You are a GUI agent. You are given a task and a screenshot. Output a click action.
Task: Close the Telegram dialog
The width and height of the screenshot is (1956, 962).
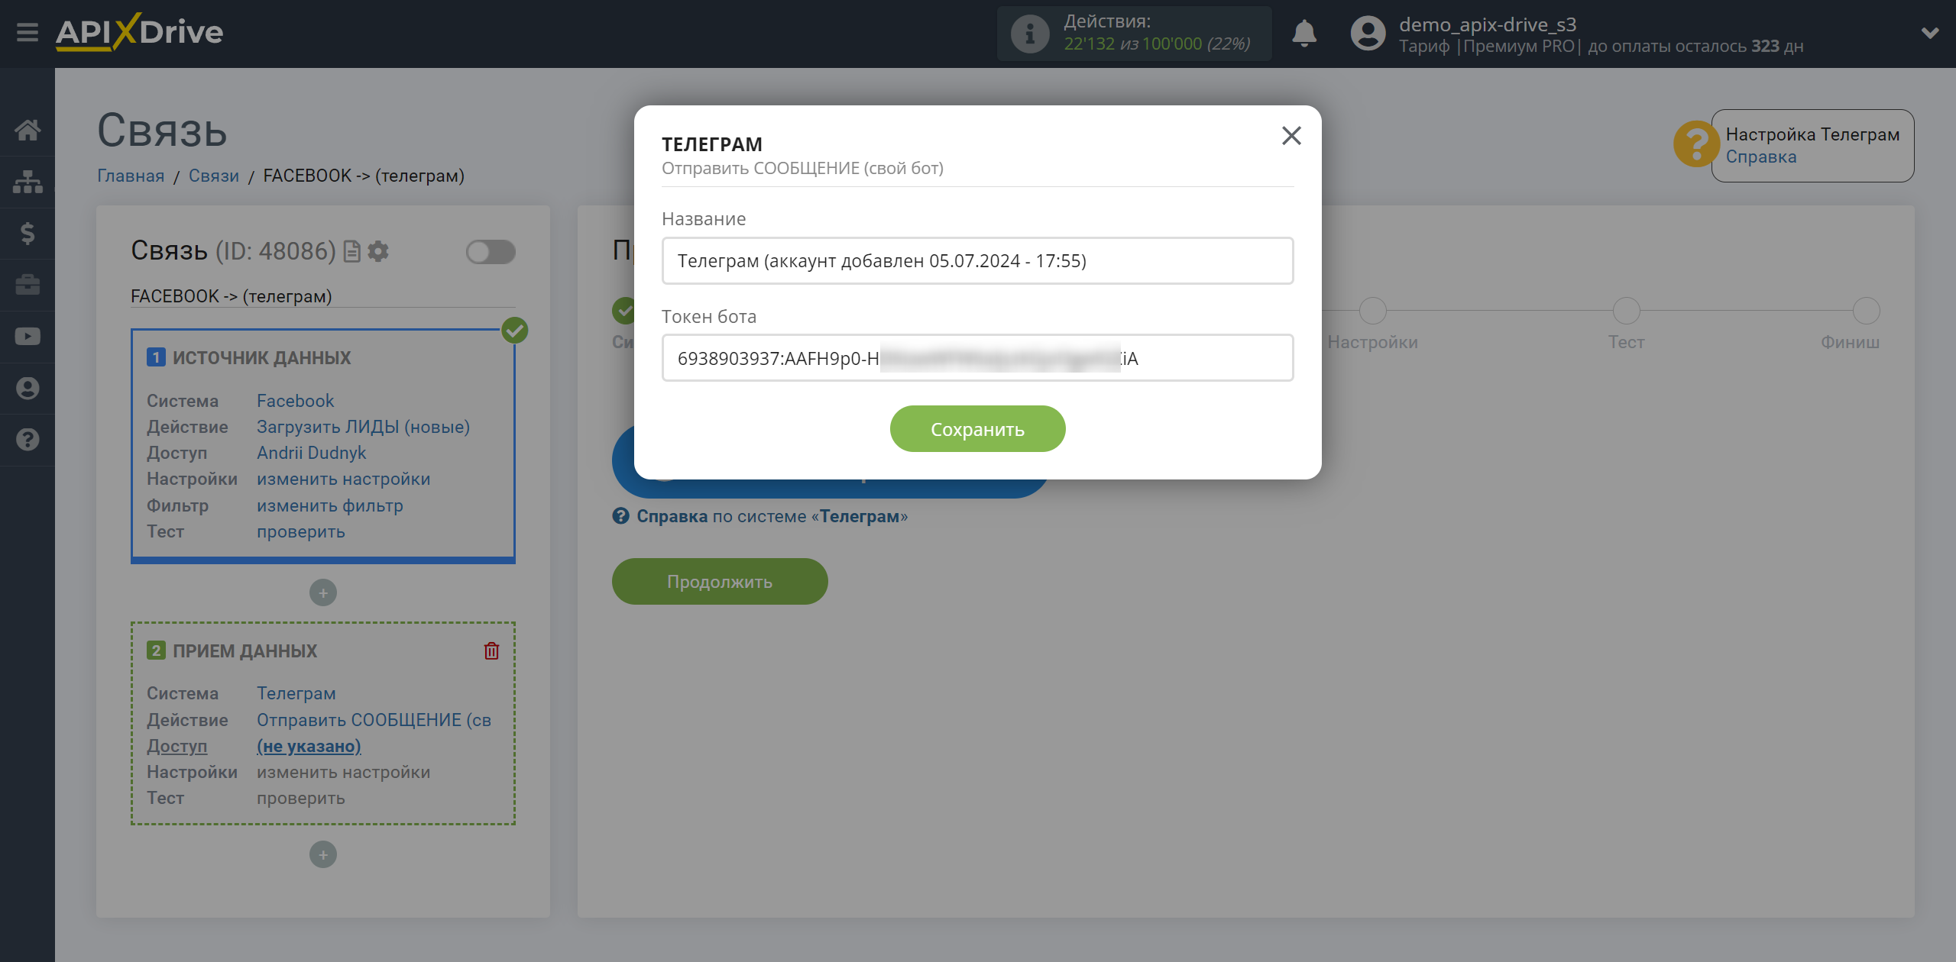1291,136
